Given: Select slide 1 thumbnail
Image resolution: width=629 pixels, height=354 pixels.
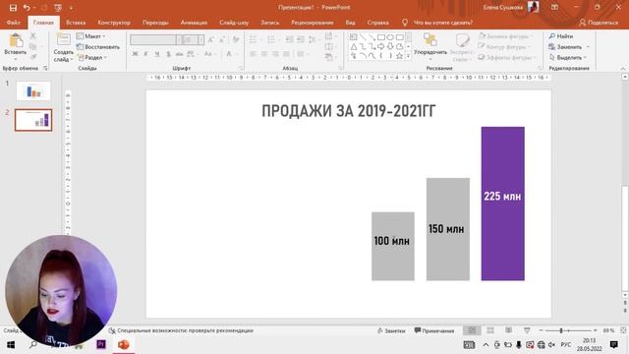Looking at the screenshot, I should coord(33,90).
